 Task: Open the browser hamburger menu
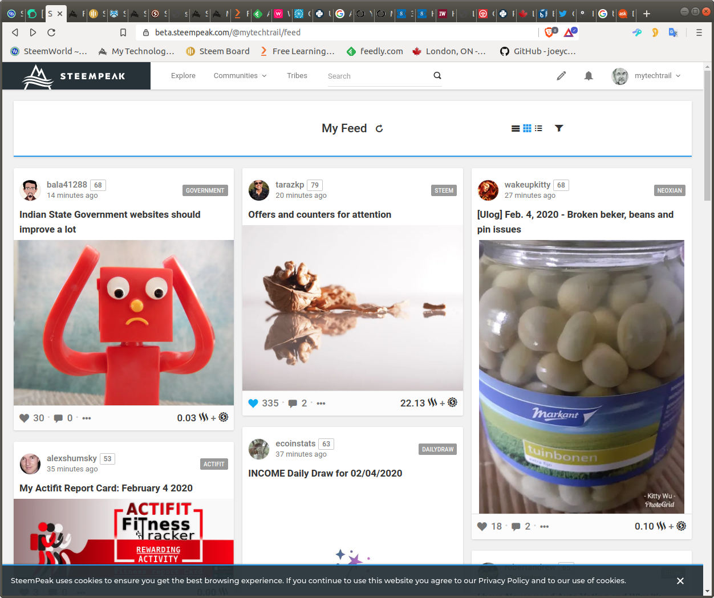[x=699, y=32]
